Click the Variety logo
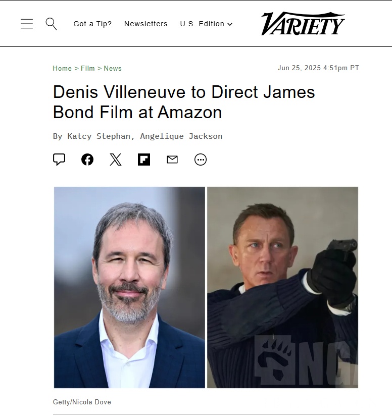 [x=303, y=24]
